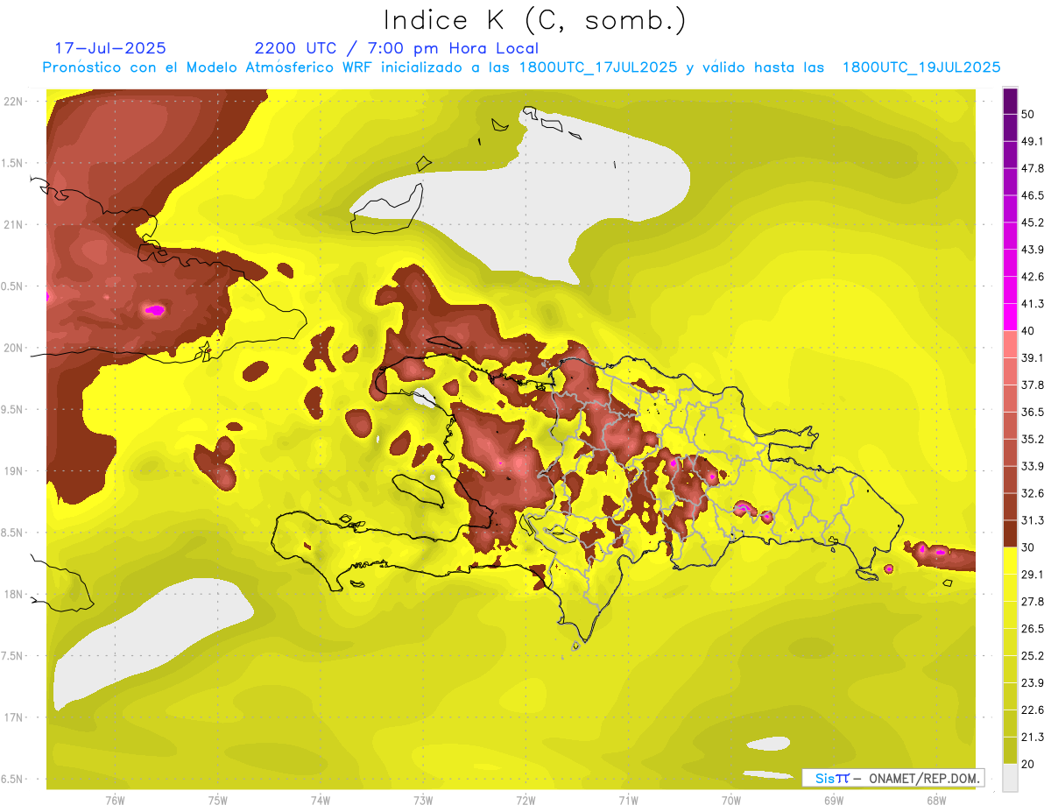Image resolution: width=1051 pixels, height=812 pixels.
Task: Click the bottom legend value 20
Action: click(x=1028, y=765)
